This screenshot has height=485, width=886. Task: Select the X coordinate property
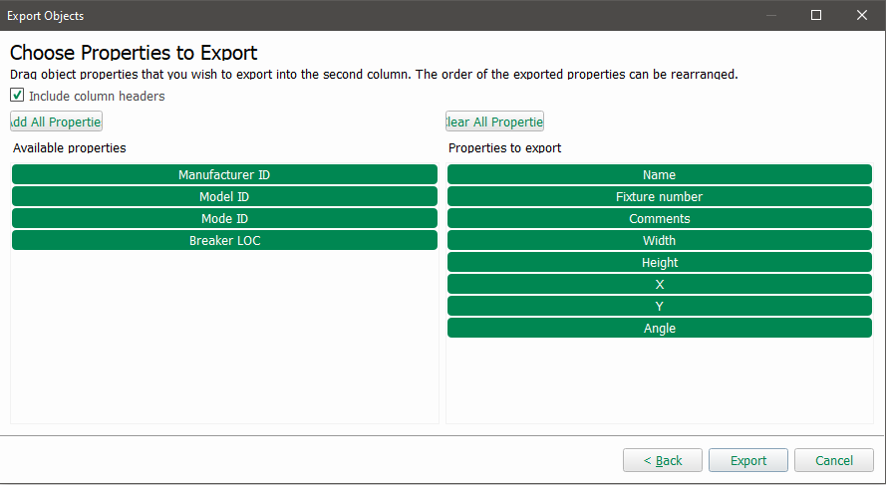(659, 284)
